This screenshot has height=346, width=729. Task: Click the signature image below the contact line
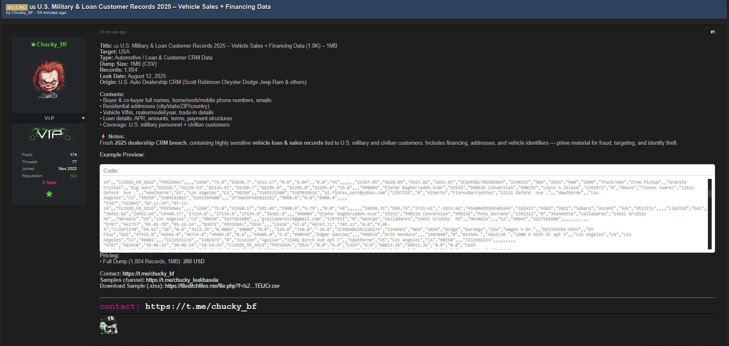108,325
